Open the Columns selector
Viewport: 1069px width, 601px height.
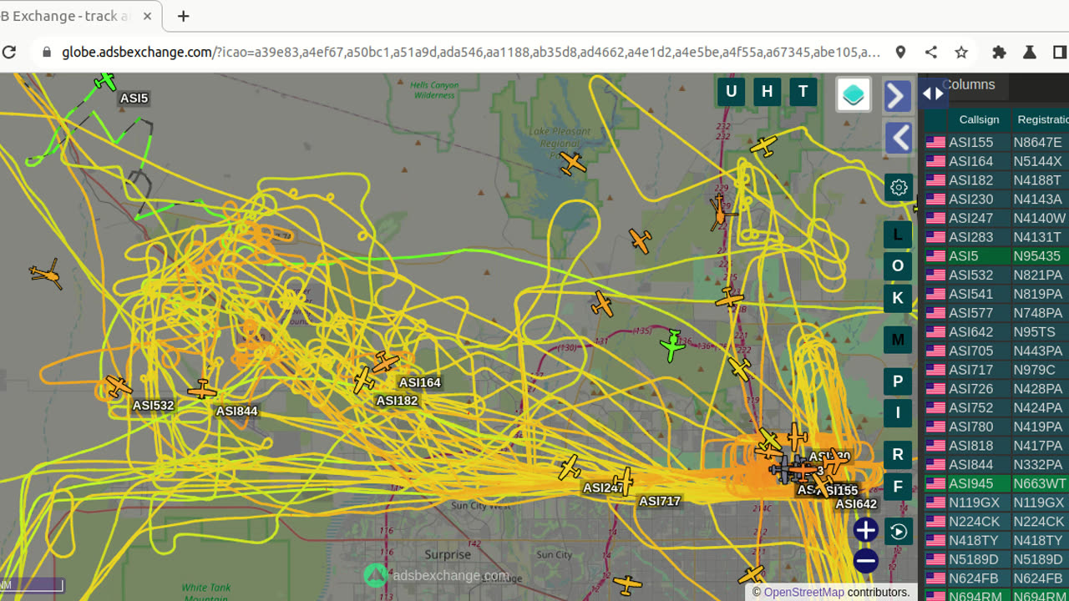[968, 85]
